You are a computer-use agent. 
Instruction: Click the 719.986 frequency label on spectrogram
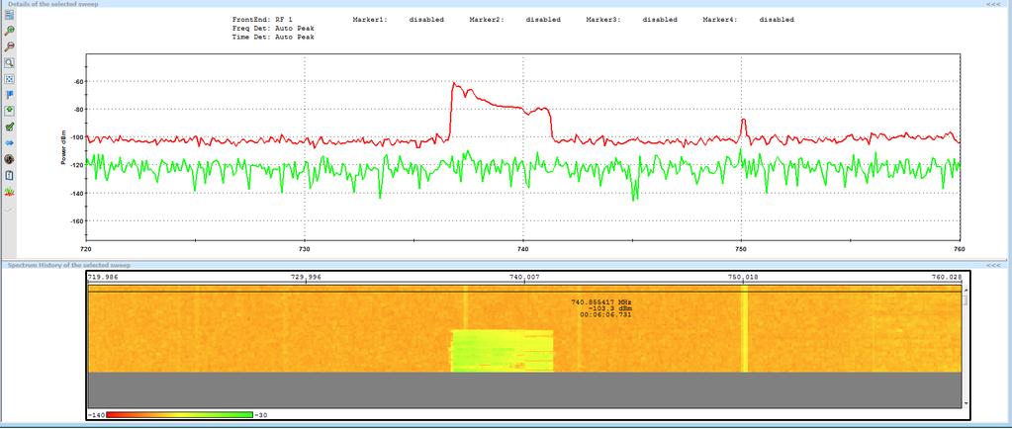click(103, 278)
